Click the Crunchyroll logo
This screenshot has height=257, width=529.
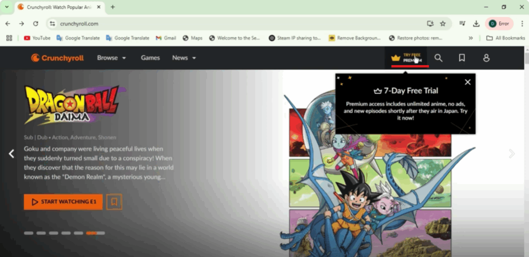pyautogui.click(x=57, y=58)
